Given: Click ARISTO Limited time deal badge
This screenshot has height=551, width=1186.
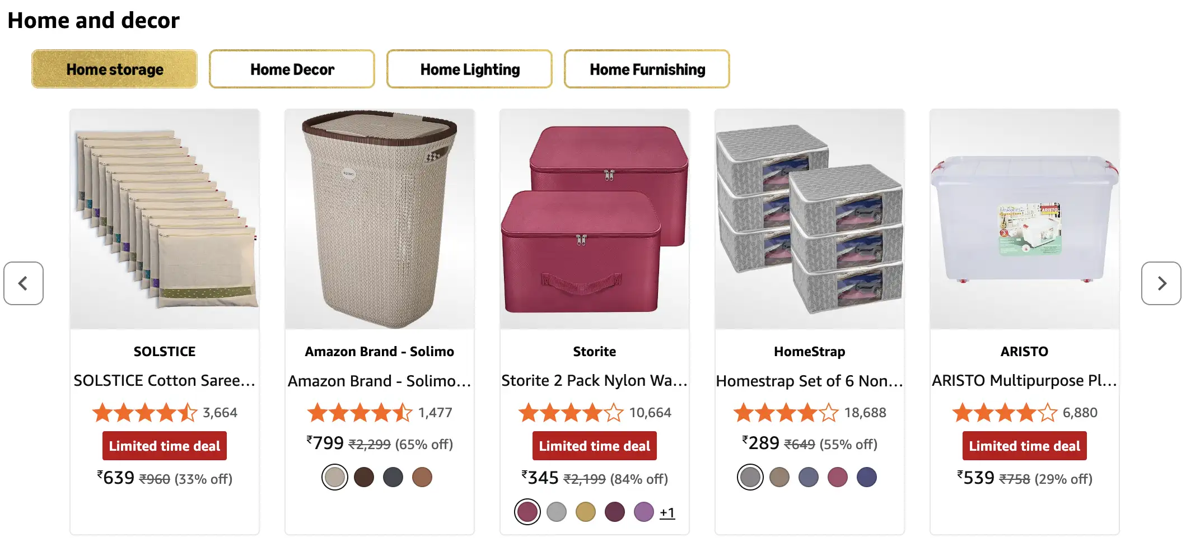Looking at the screenshot, I should coord(1024,446).
